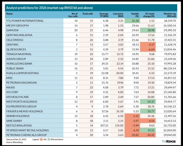Click the red -36.45 52-week cell
183x146 pixels.
coord(148,135)
